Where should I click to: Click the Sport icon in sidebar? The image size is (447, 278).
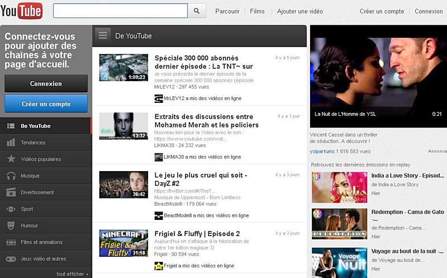coord(11,209)
